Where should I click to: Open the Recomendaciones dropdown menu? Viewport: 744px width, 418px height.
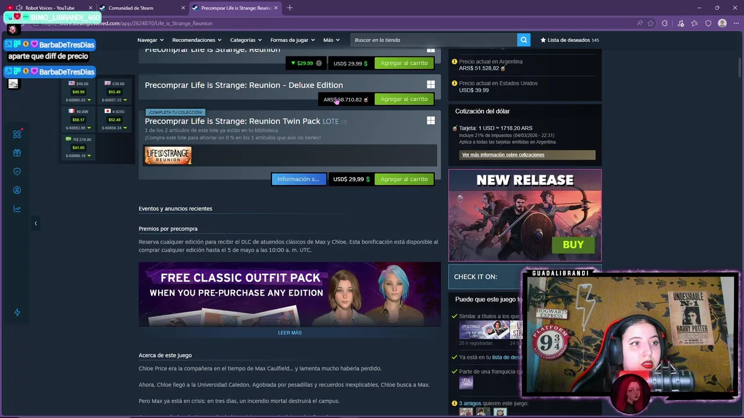click(197, 40)
